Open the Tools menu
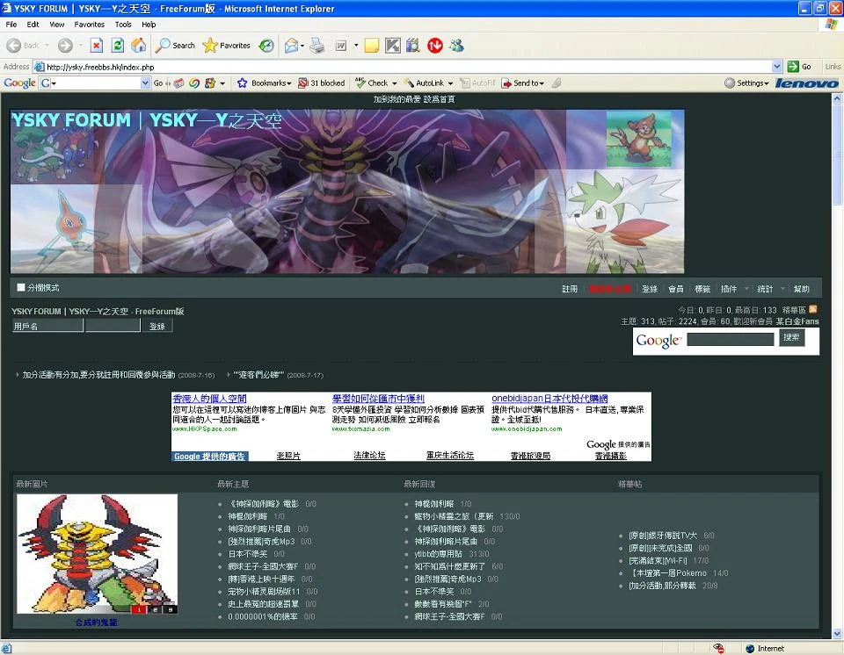The height and width of the screenshot is (655, 844). (x=123, y=25)
